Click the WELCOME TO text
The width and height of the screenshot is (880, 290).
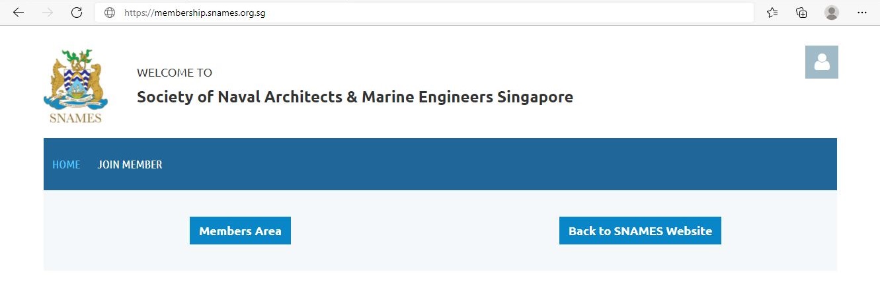pos(175,73)
